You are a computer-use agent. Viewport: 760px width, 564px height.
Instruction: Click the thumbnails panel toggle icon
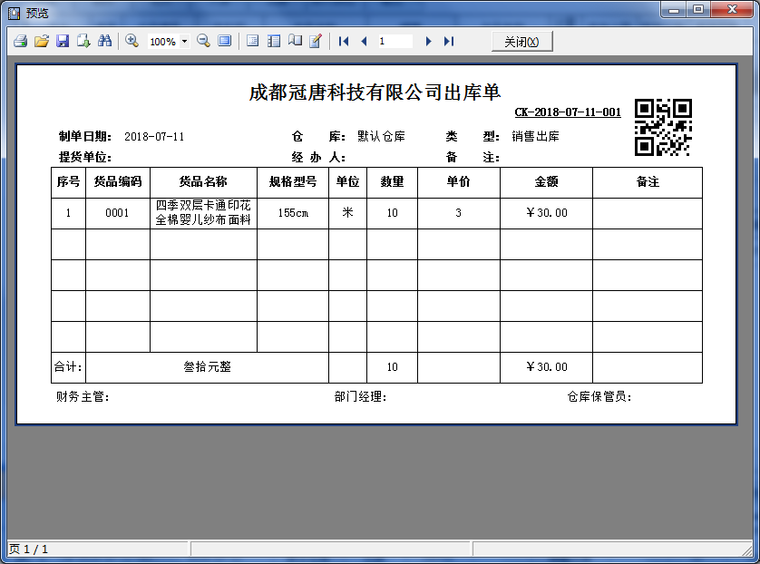point(274,41)
